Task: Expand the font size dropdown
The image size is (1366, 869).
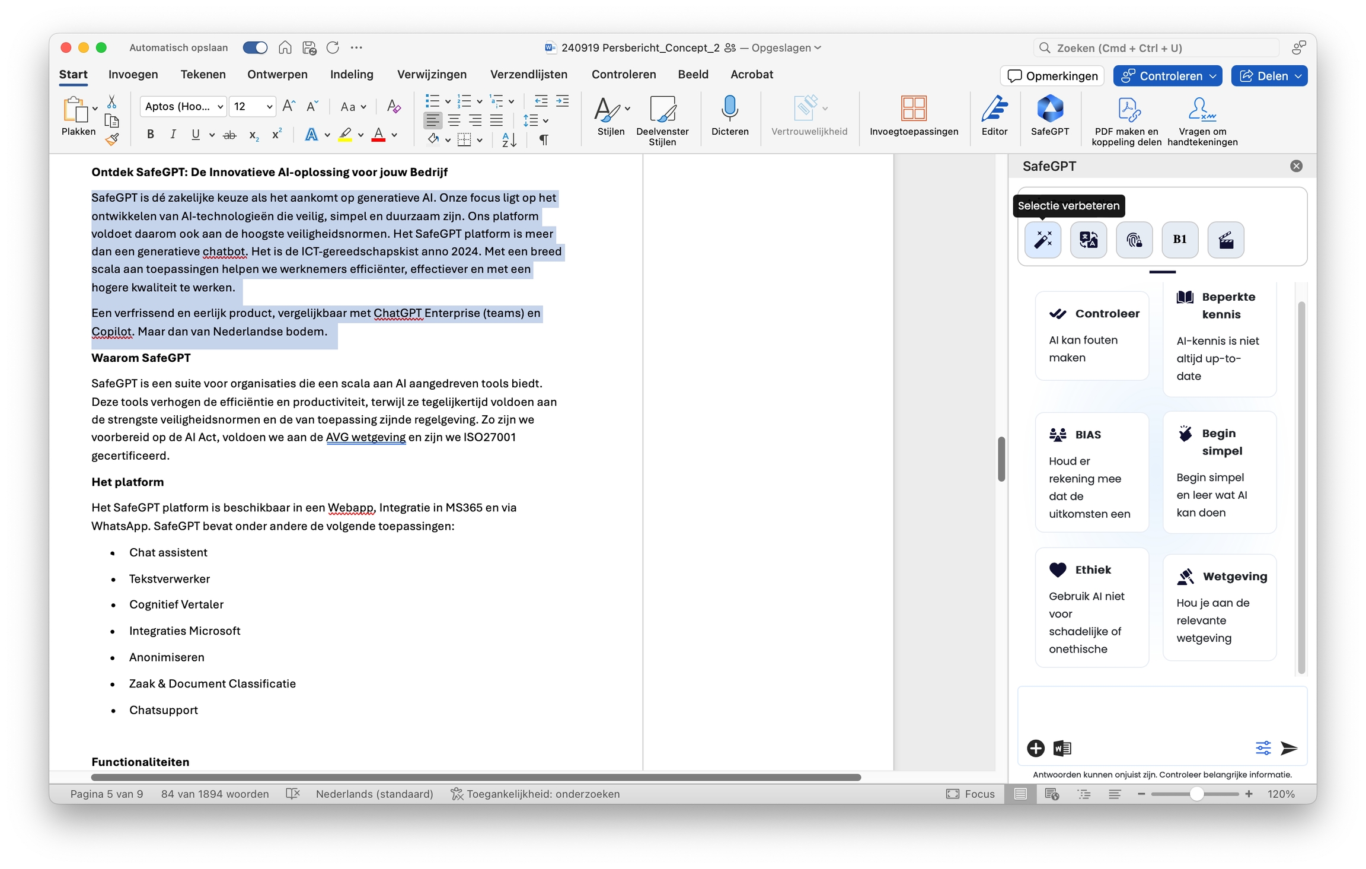Action: tap(269, 107)
